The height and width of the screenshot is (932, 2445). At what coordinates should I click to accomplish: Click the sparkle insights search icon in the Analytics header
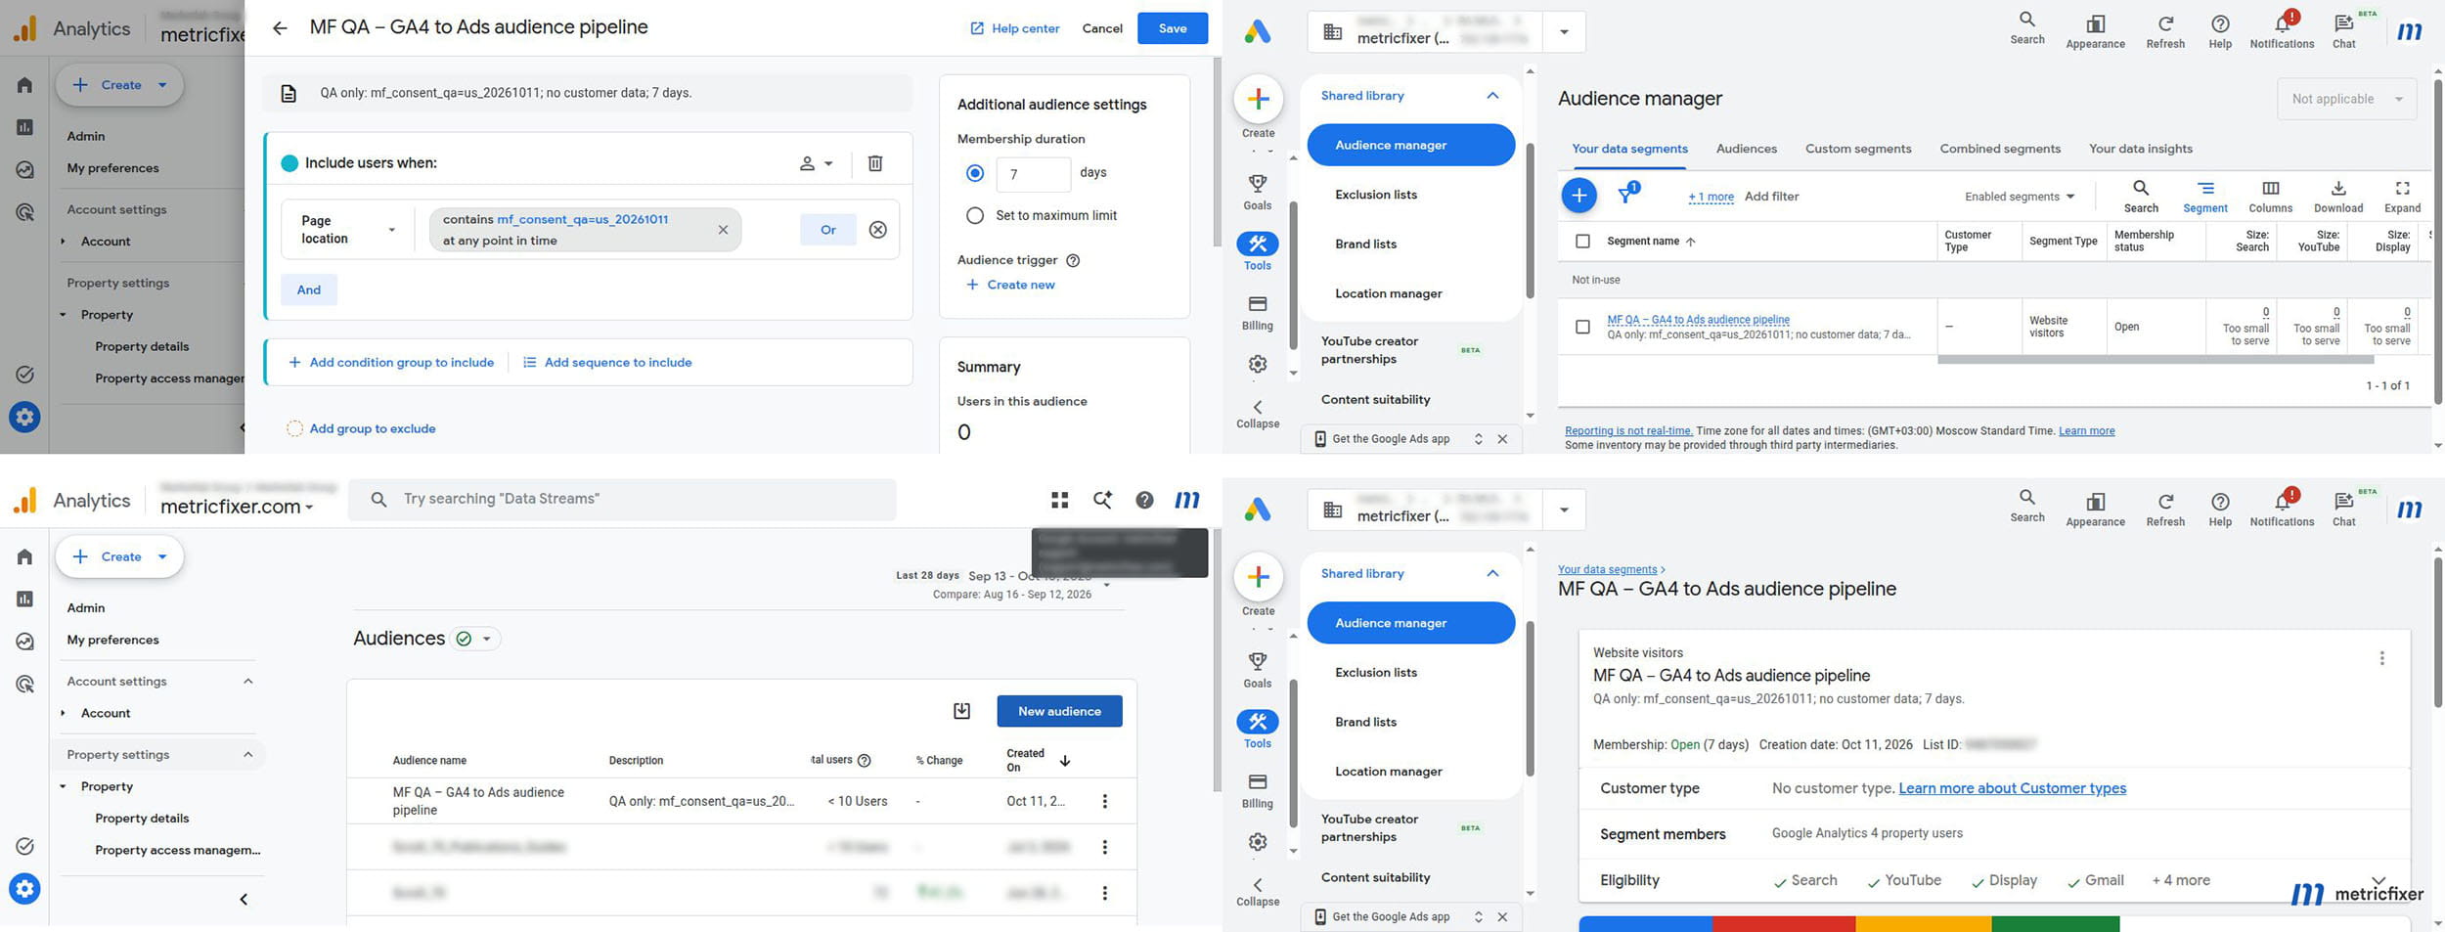point(1102,500)
